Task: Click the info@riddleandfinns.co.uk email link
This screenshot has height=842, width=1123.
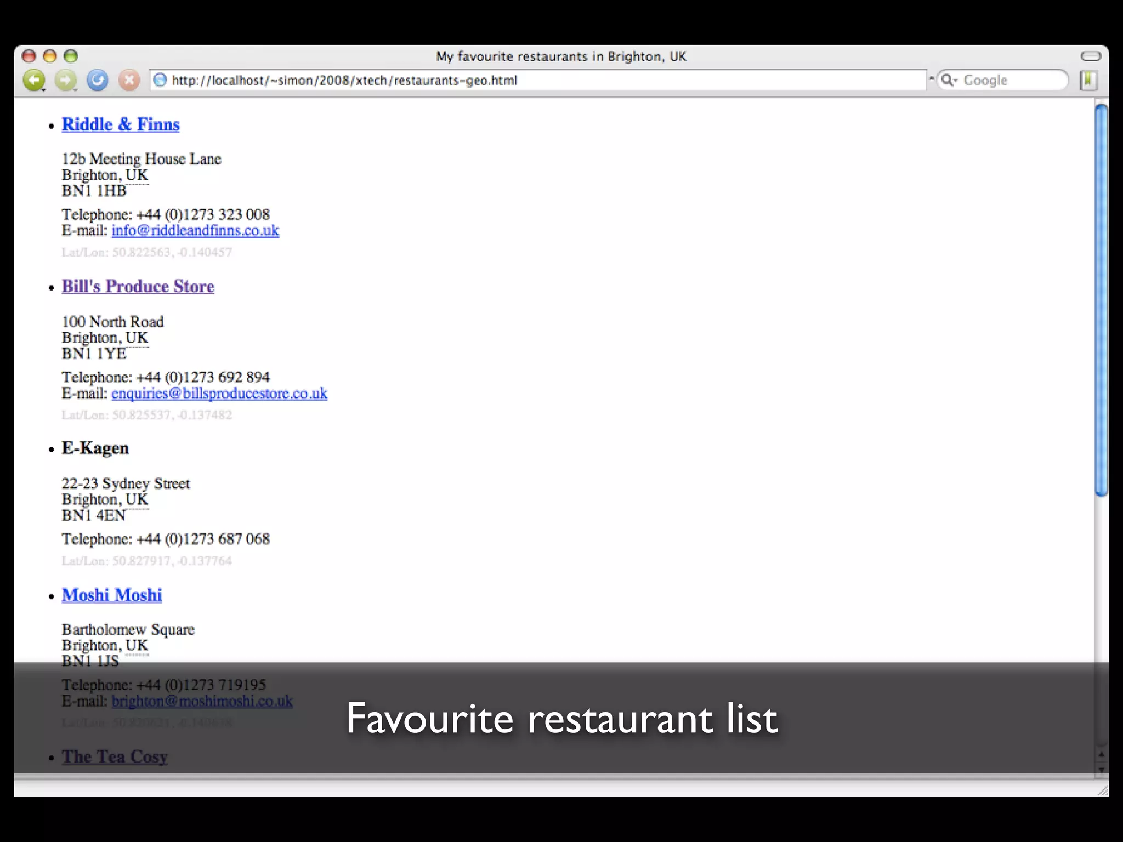Action: pos(195,231)
